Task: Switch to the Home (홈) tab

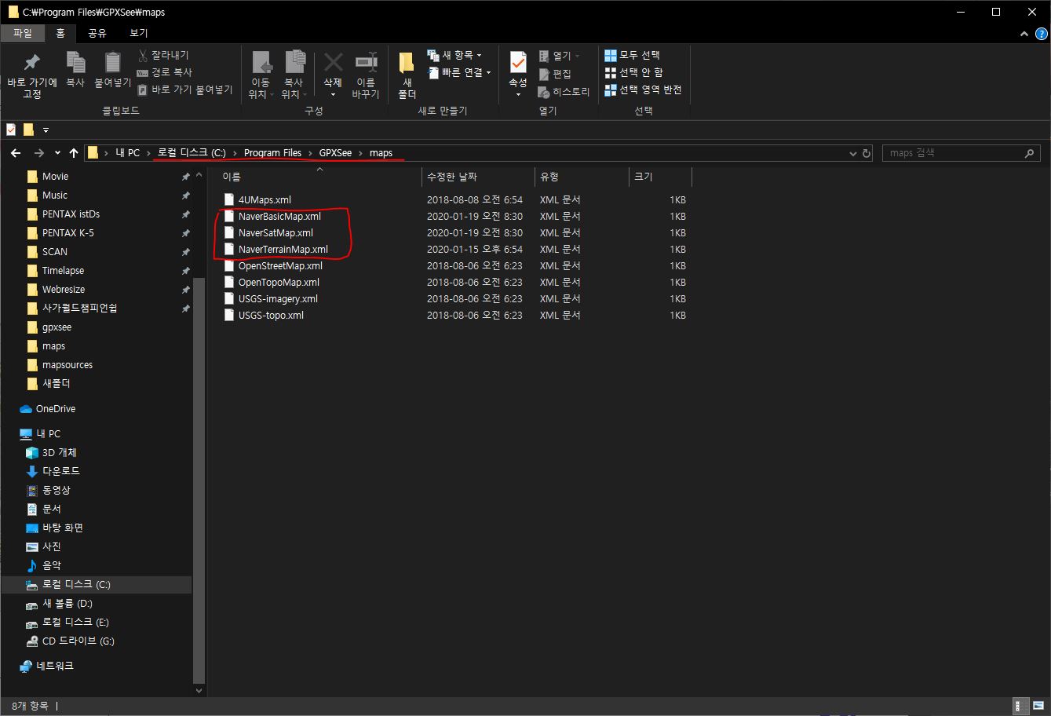Action: 60,33
